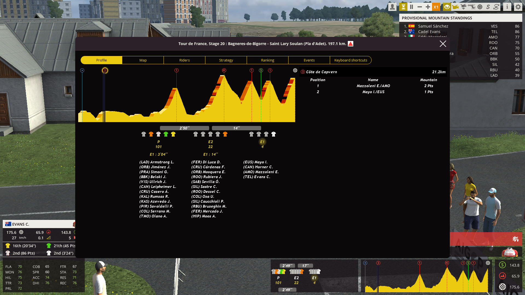Open the Riders tab

click(185, 60)
